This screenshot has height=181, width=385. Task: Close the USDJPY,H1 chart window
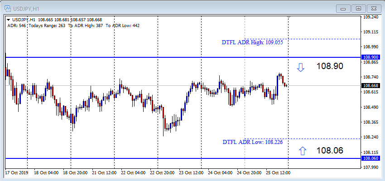(x=374, y=9)
